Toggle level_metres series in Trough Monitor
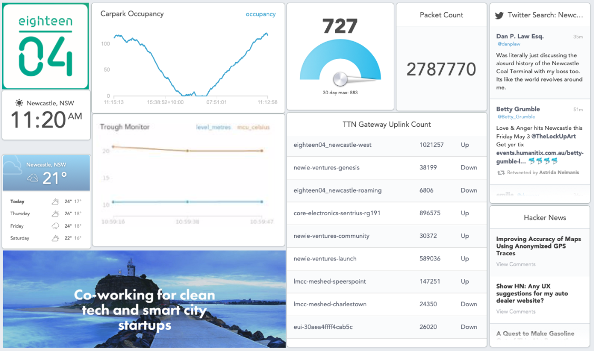The height and width of the screenshot is (351, 594). pos(213,127)
